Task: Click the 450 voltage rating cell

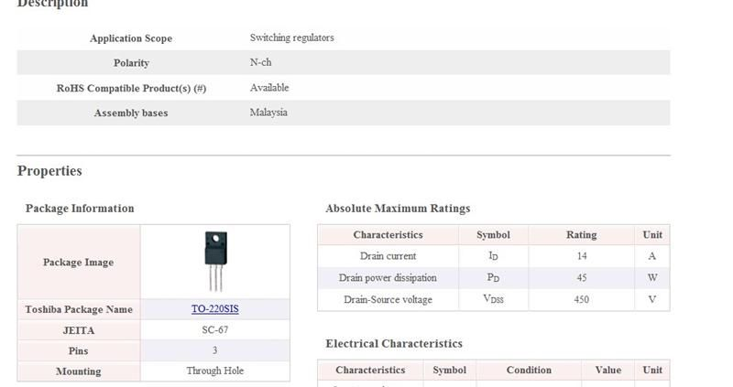Action: [581, 300]
